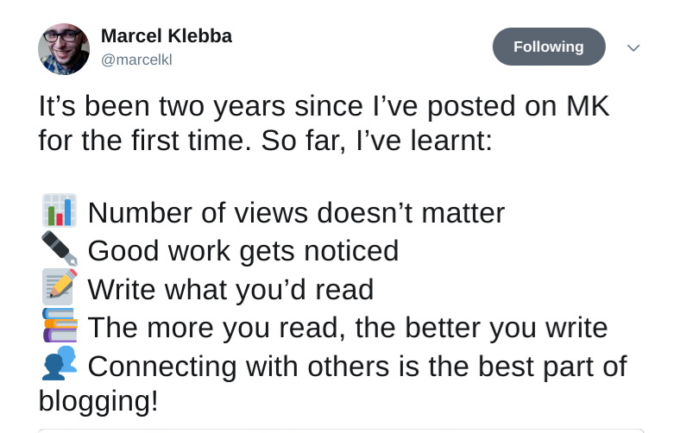Click the bar chart emoji icon
Image resolution: width=674 pixels, height=433 pixels.
(59, 211)
